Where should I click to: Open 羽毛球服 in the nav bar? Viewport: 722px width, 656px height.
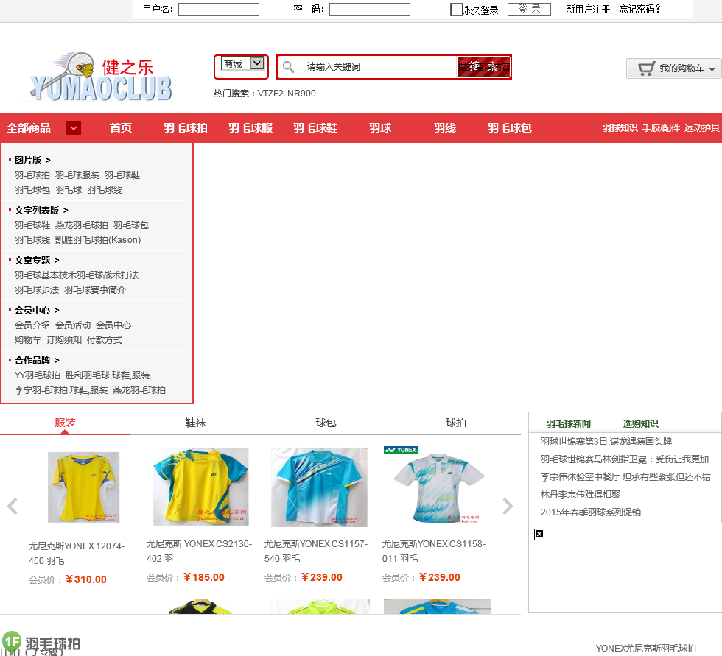pyautogui.click(x=250, y=128)
